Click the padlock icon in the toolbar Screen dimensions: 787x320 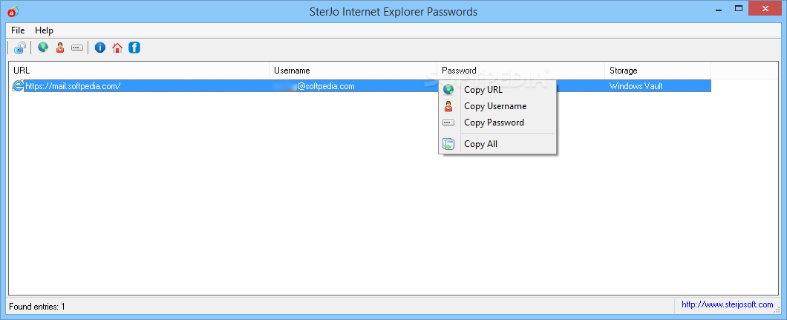point(20,48)
